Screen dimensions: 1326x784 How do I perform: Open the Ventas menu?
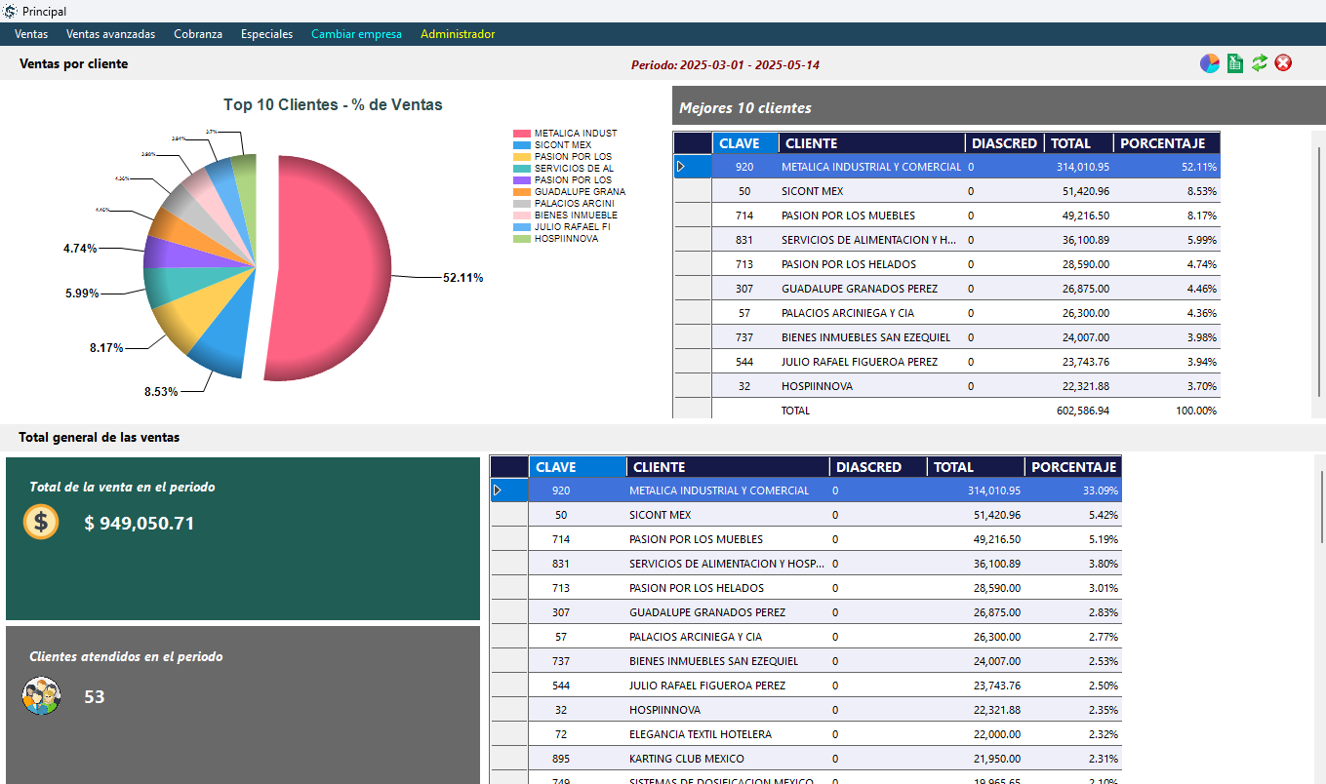[x=31, y=34]
